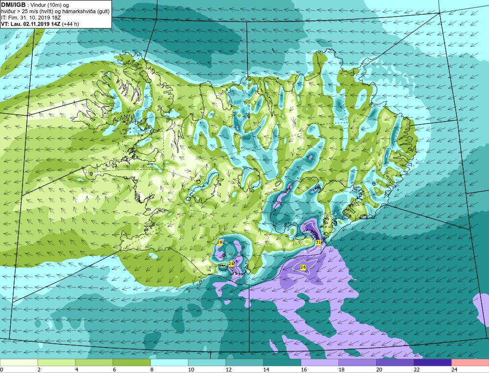Screen dimensions: 489x373
Task: Click the 'hviður > 25 m/s' description line
Action: coord(55,12)
